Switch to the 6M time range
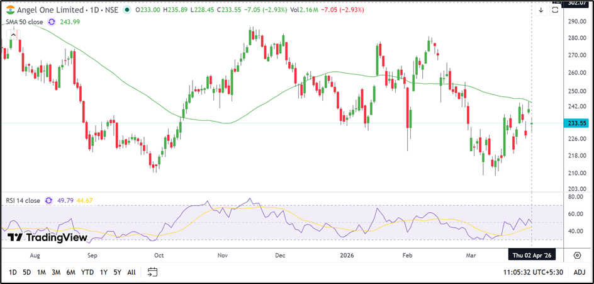Image resolution: width=594 pixels, height=284 pixels. click(71, 272)
